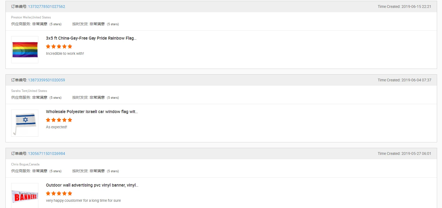Click the "very happy coustomer" review comment
442x208 pixels.
(83, 200)
